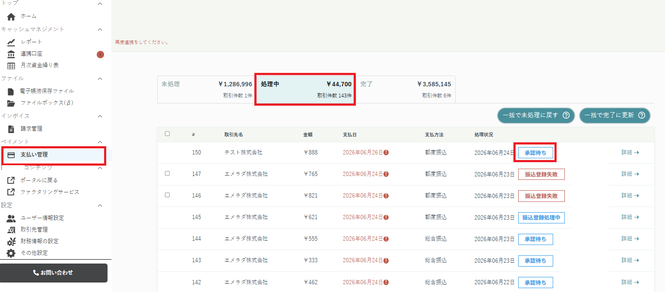Collapse the コンテンツ sidebar section
The height and width of the screenshot is (292, 665).
click(x=100, y=168)
